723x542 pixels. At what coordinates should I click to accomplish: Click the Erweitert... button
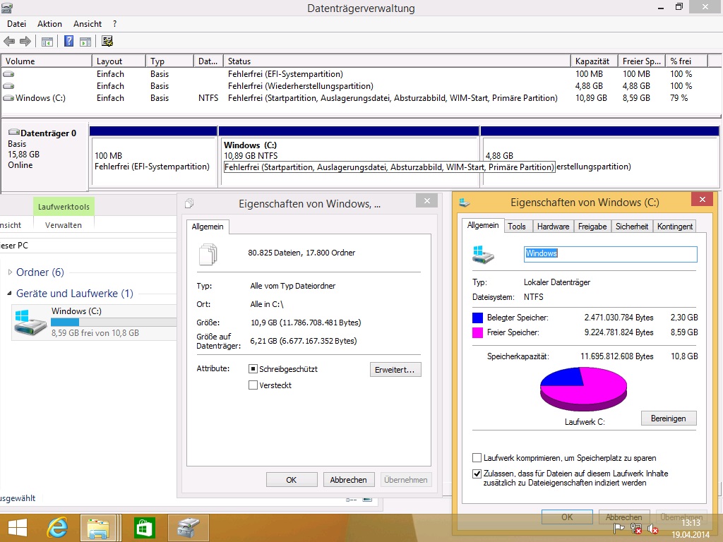click(395, 370)
